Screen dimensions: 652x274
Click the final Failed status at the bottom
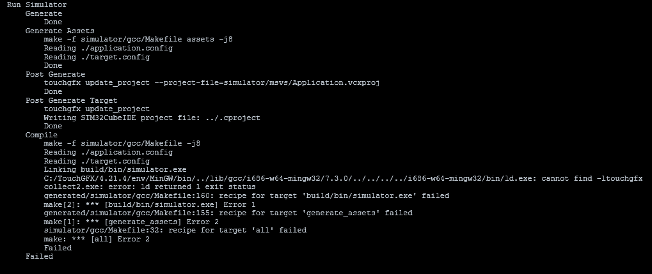coord(39,256)
